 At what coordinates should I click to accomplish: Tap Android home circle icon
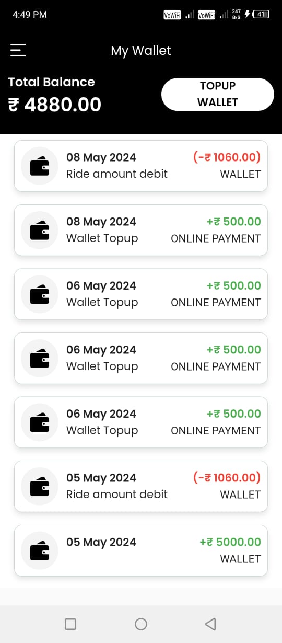click(x=141, y=624)
